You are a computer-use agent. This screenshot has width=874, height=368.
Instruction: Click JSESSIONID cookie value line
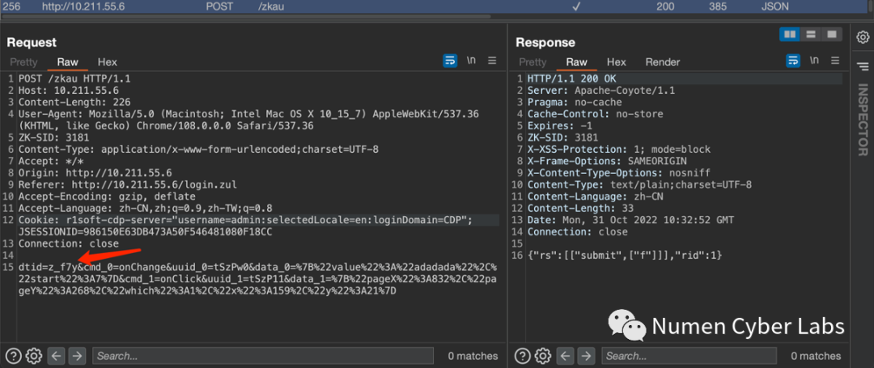click(146, 232)
